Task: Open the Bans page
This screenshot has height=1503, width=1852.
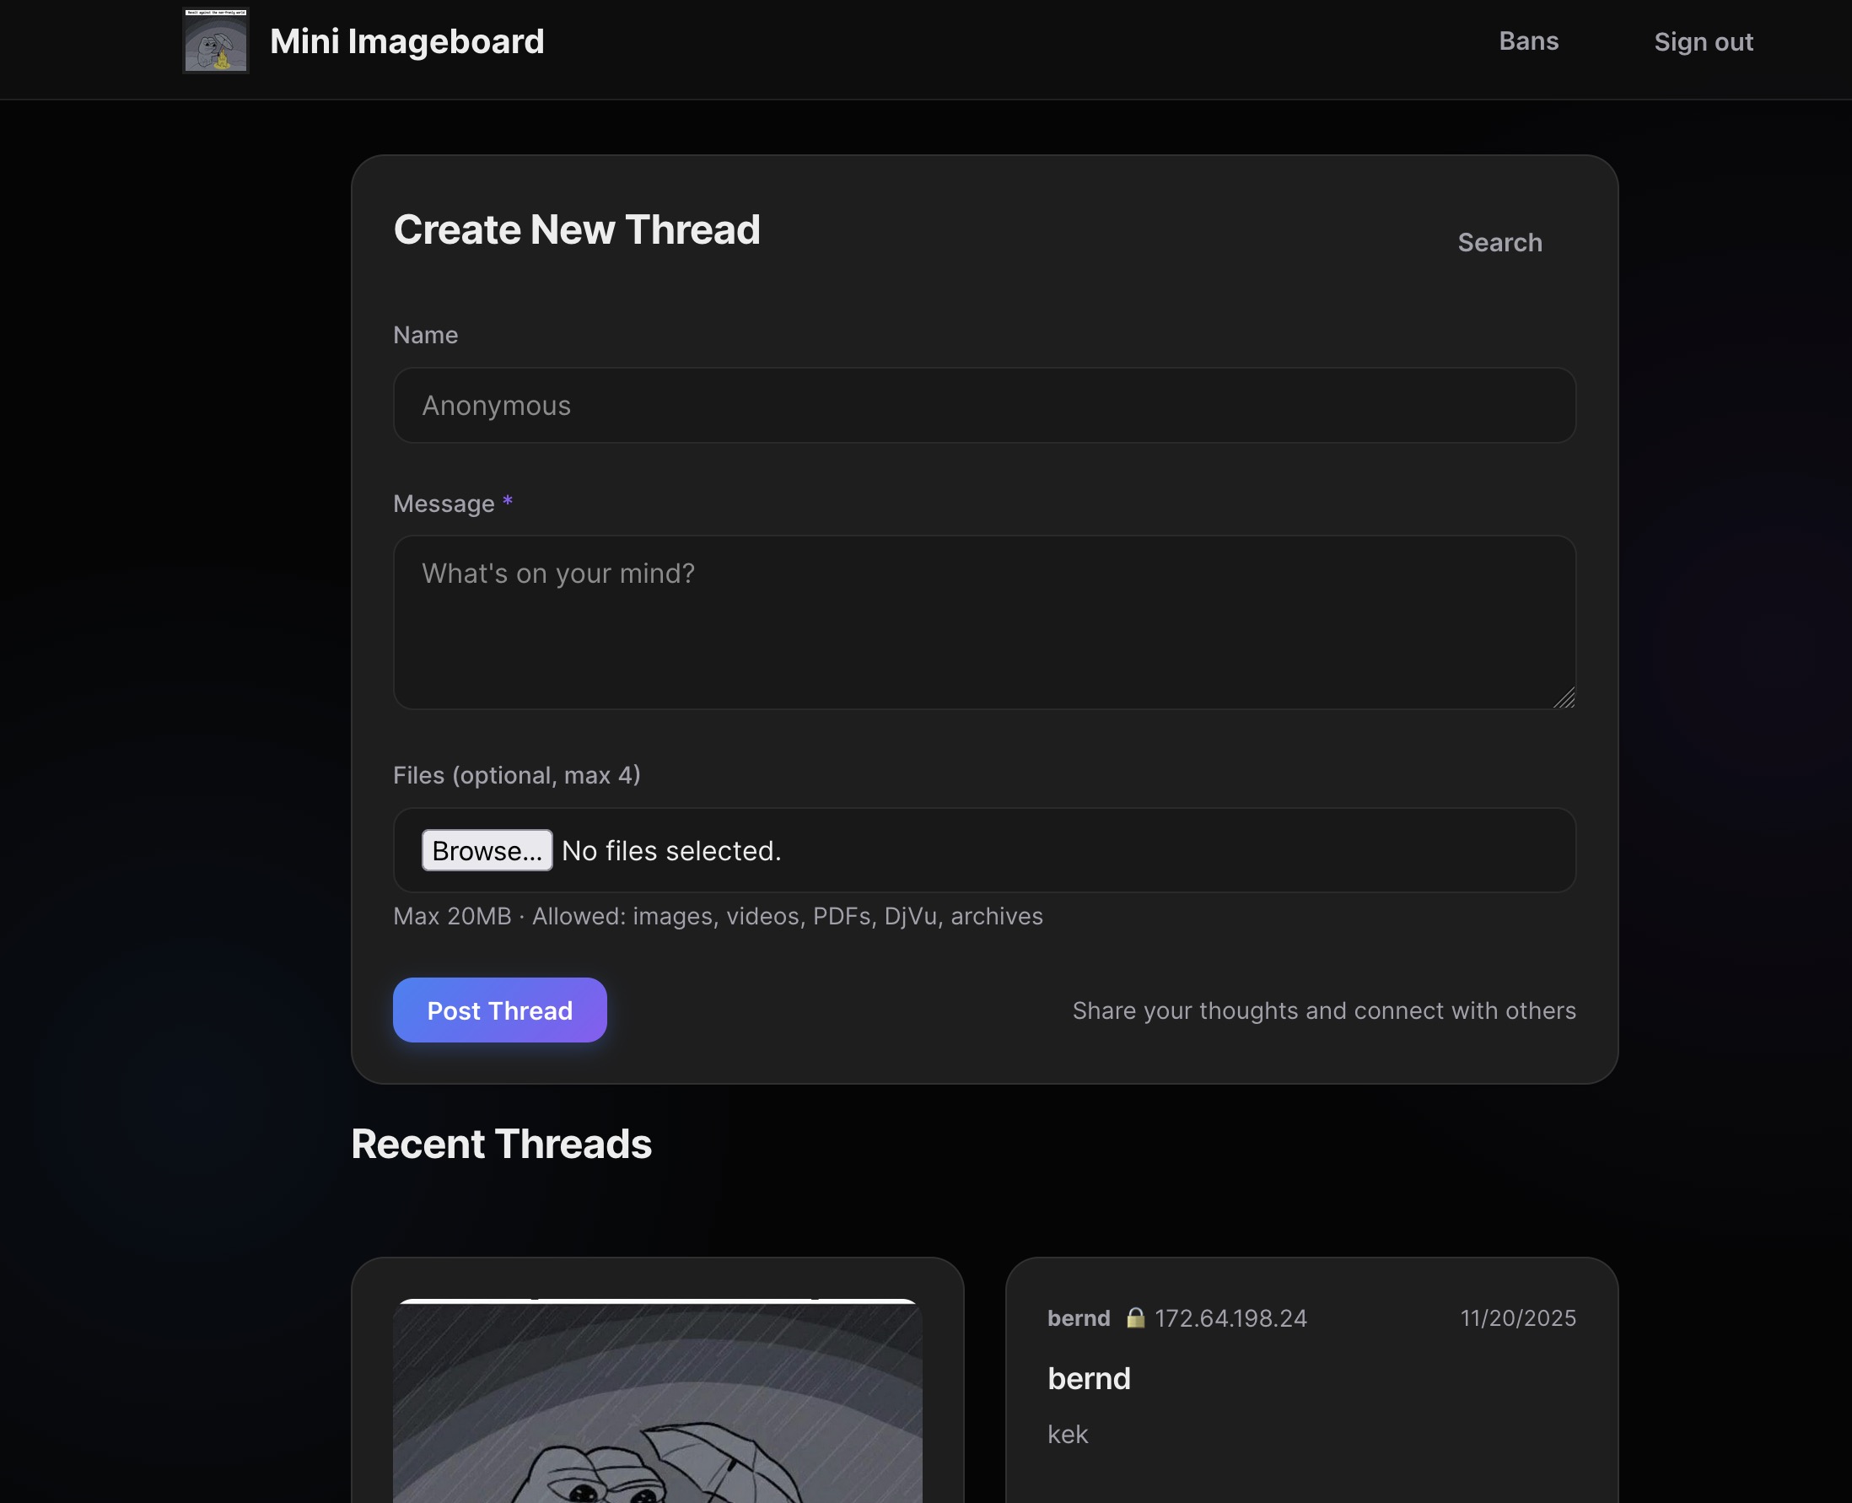Action: point(1528,40)
